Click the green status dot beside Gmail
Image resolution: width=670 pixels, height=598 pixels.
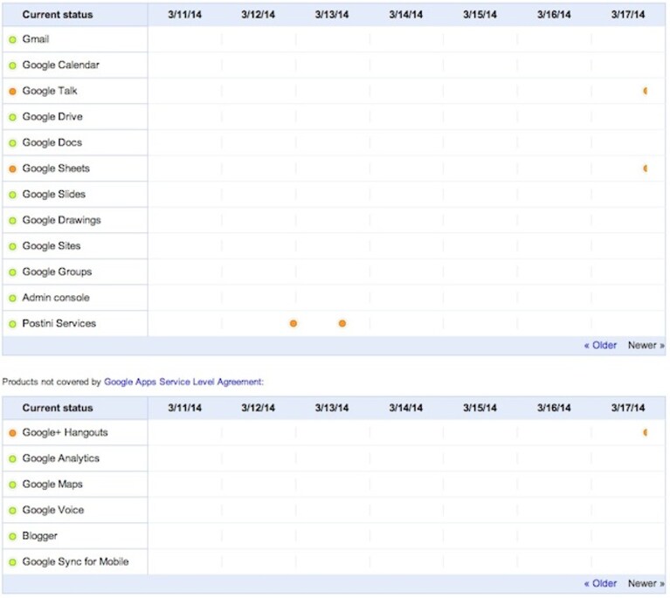point(13,40)
